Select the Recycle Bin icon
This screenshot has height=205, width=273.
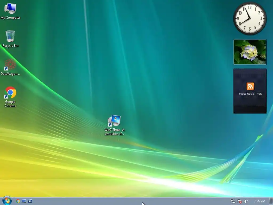(x=10, y=39)
